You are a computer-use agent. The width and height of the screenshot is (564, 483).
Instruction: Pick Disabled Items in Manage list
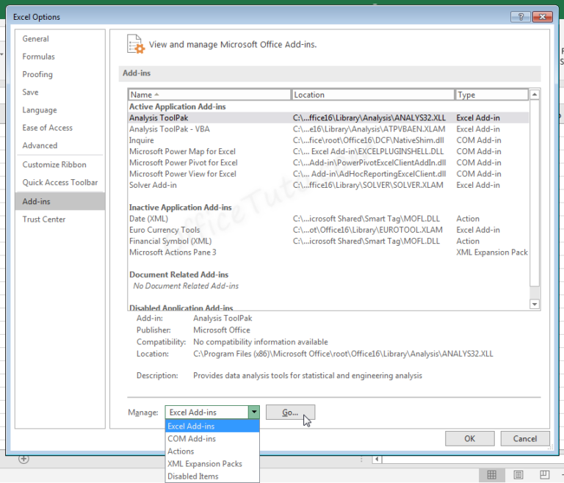[x=193, y=476]
